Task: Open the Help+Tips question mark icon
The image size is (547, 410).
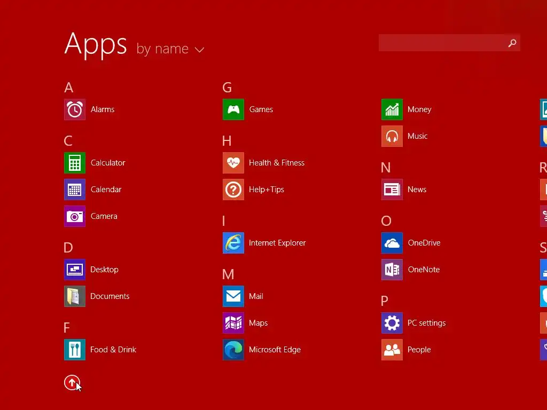Action: tap(233, 190)
